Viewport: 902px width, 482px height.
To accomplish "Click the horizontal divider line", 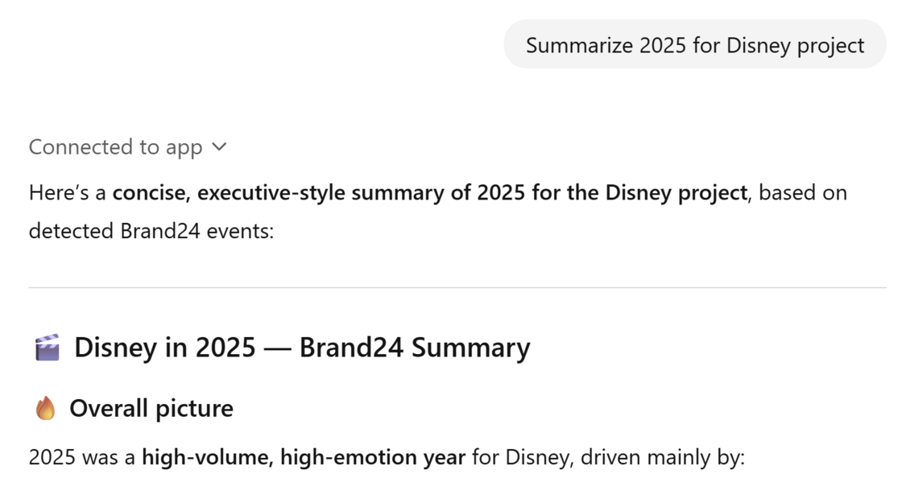I will 457,287.
